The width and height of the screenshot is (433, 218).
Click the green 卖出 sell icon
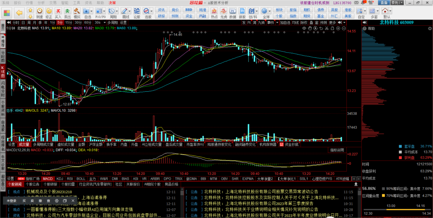[67, 11]
